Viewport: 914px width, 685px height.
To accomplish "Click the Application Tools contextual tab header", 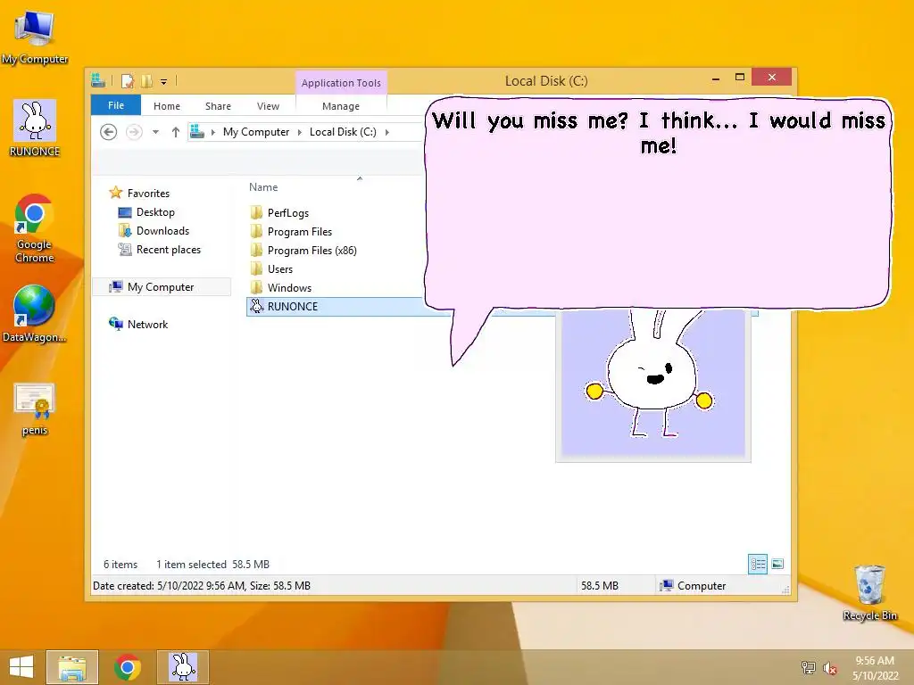I will (341, 83).
